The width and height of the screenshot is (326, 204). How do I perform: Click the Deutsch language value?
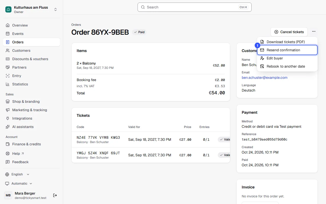248,90
